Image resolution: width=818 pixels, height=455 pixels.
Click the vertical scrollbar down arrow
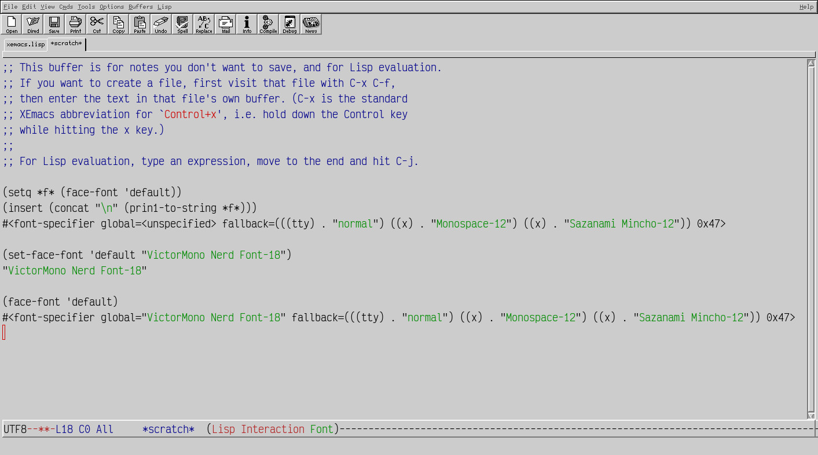point(811,416)
